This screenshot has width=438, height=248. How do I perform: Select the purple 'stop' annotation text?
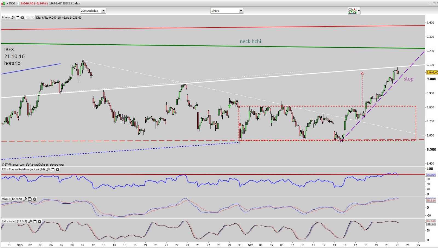[408, 79]
